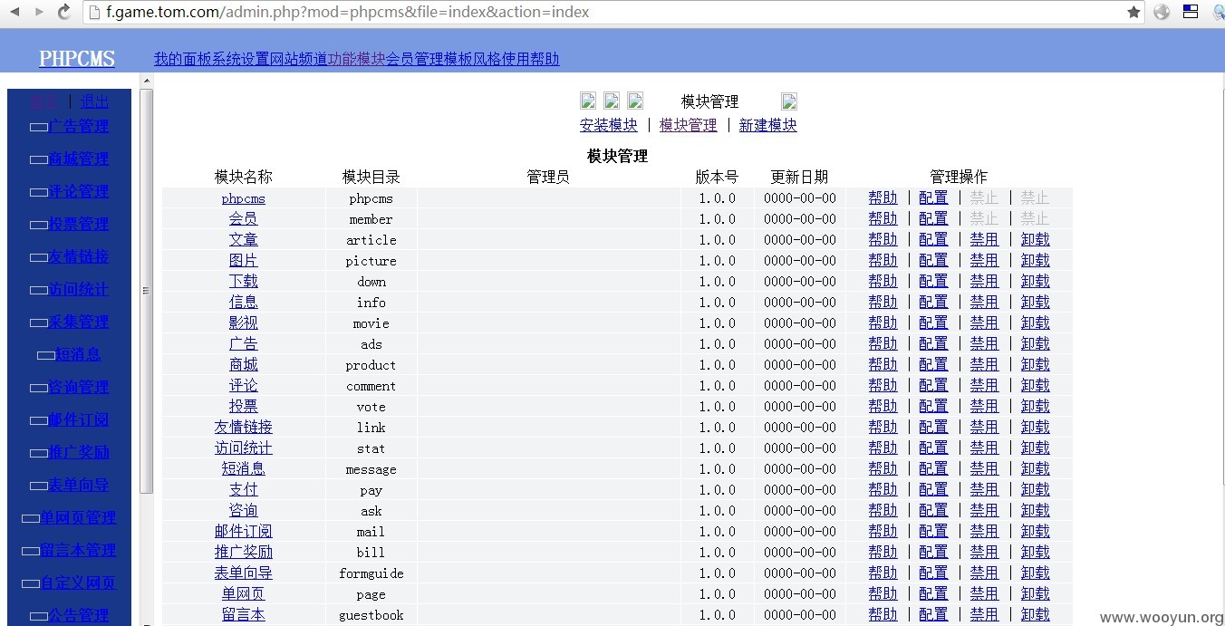1225x626 pixels.
Task: Click 卸载 in the stat module row
Action: click(x=1036, y=448)
